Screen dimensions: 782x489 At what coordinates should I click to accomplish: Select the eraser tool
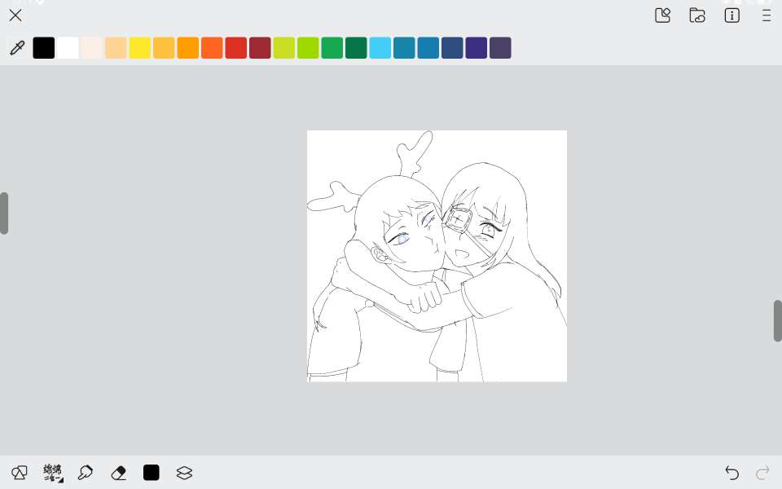pos(118,473)
